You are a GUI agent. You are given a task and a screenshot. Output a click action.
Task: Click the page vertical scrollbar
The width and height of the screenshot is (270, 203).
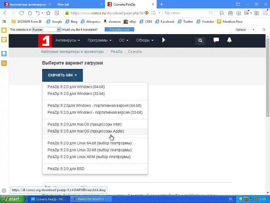pos(268,78)
